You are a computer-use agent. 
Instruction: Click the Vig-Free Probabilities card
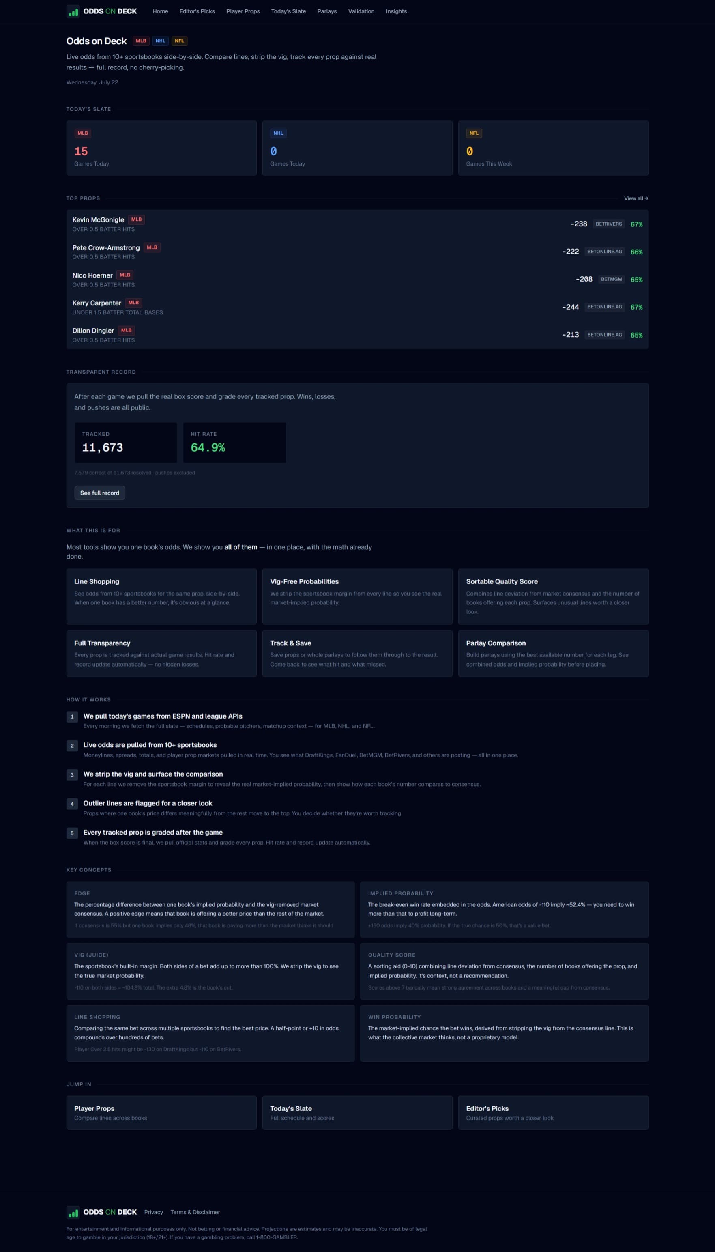coord(357,596)
